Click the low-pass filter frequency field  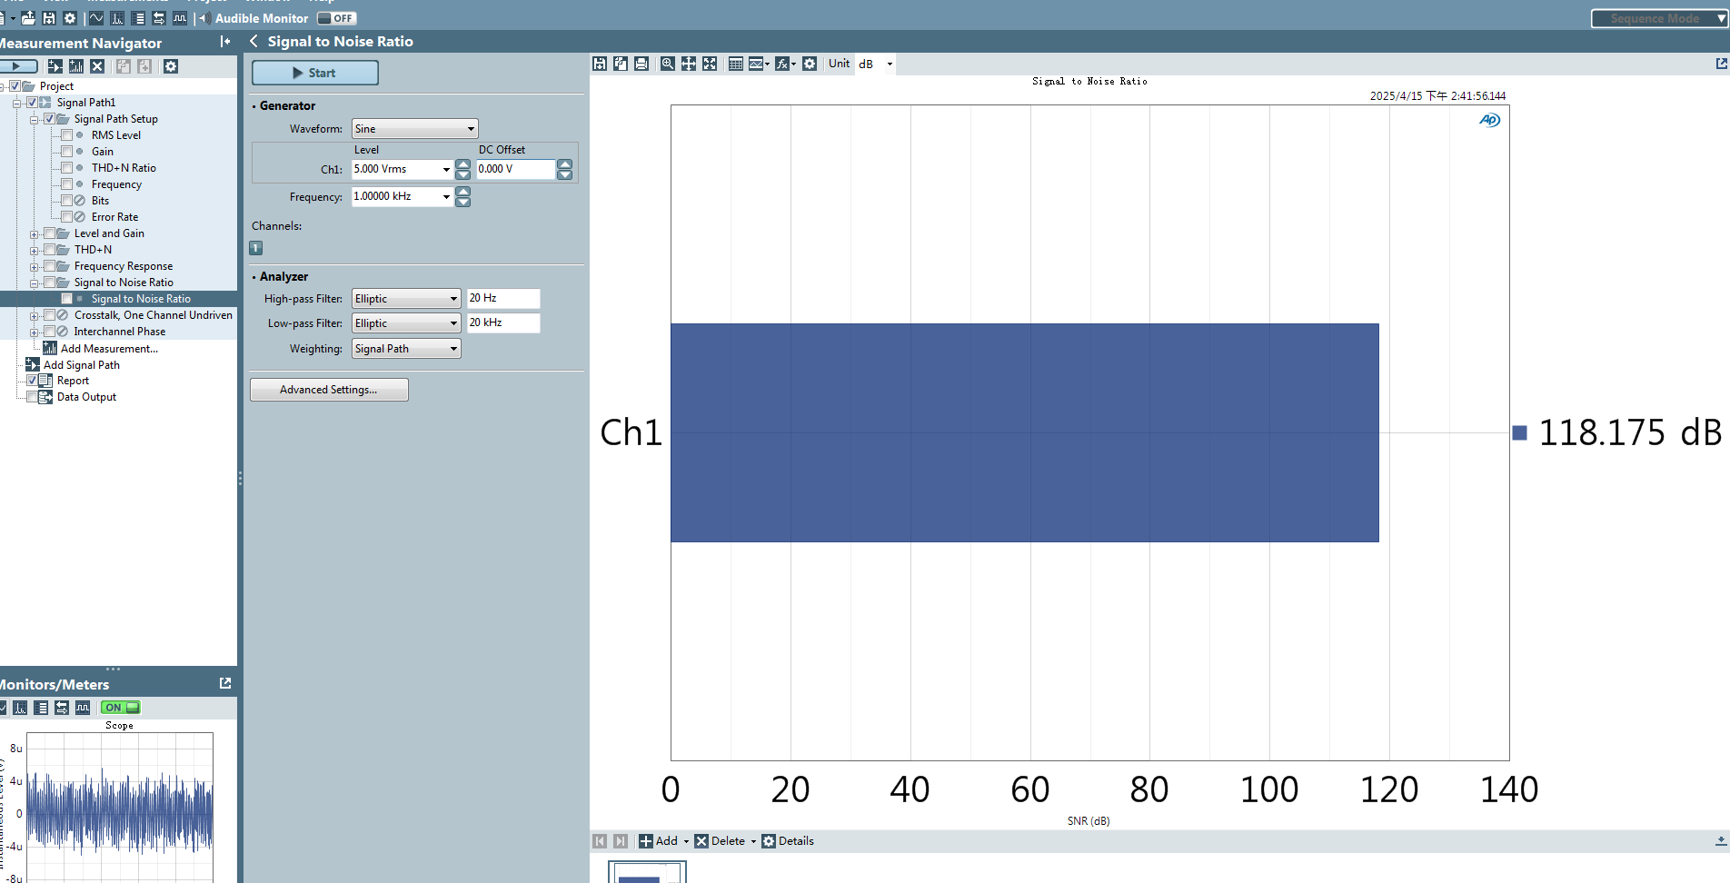502,323
